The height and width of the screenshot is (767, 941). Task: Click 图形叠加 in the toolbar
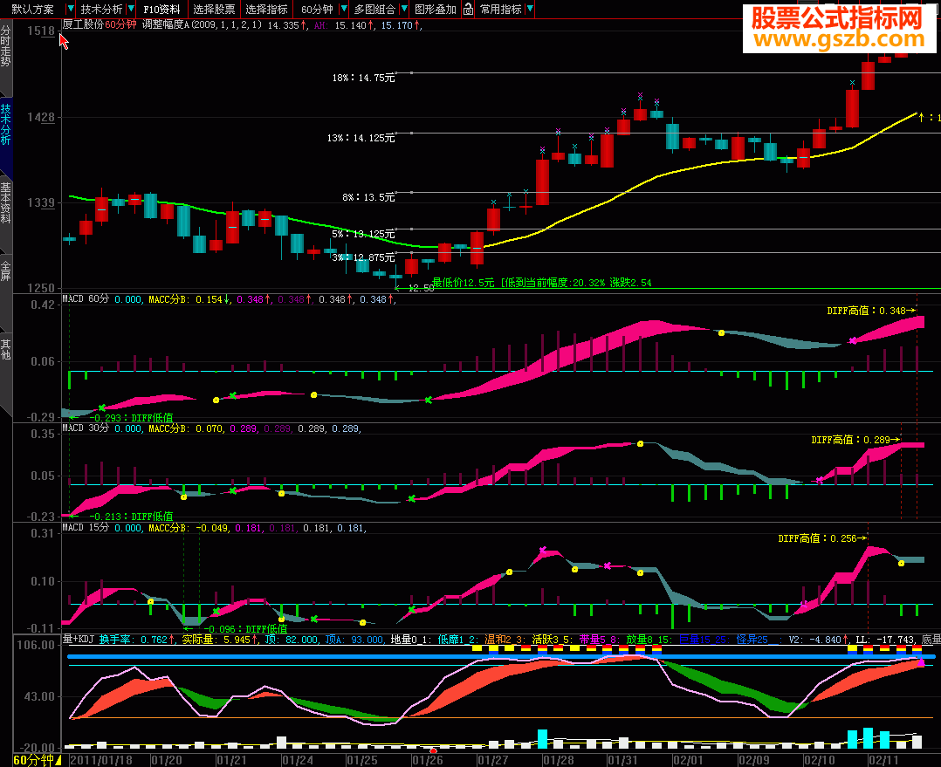pos(435,9)
